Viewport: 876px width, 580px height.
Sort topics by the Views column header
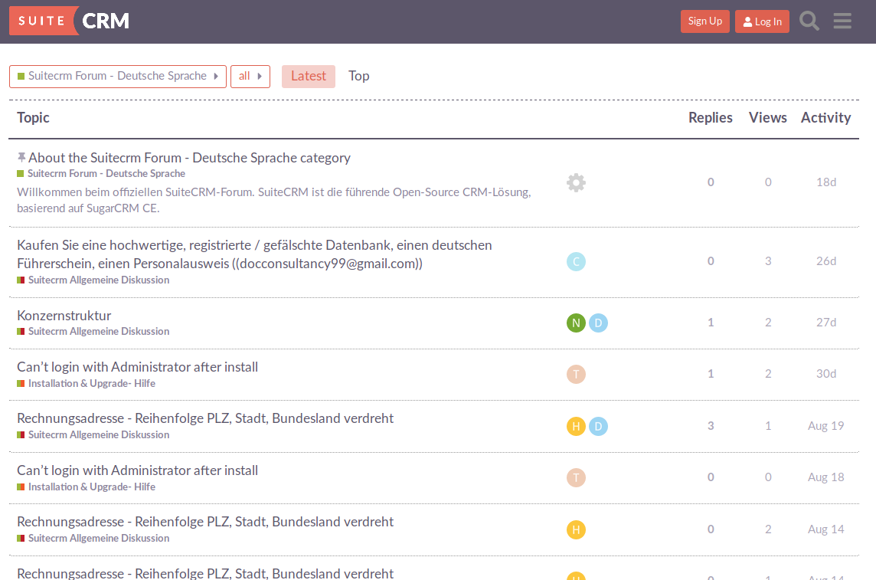pos(767,117)
